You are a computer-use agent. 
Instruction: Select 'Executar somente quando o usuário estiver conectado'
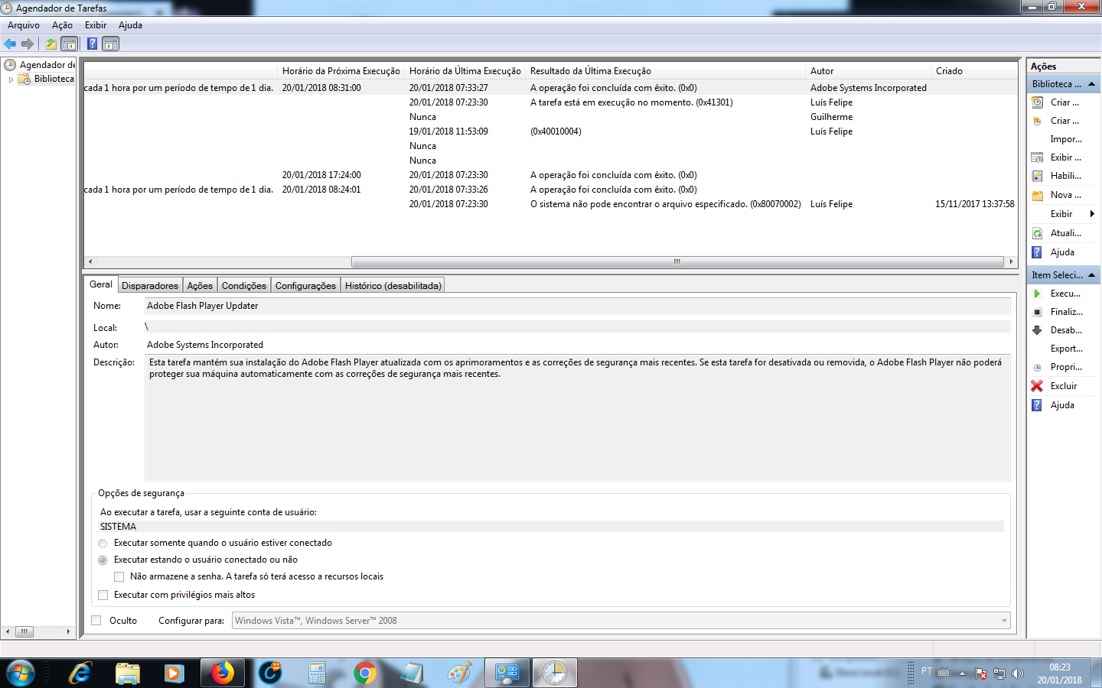pyautogui.click(x=103, y=544)
